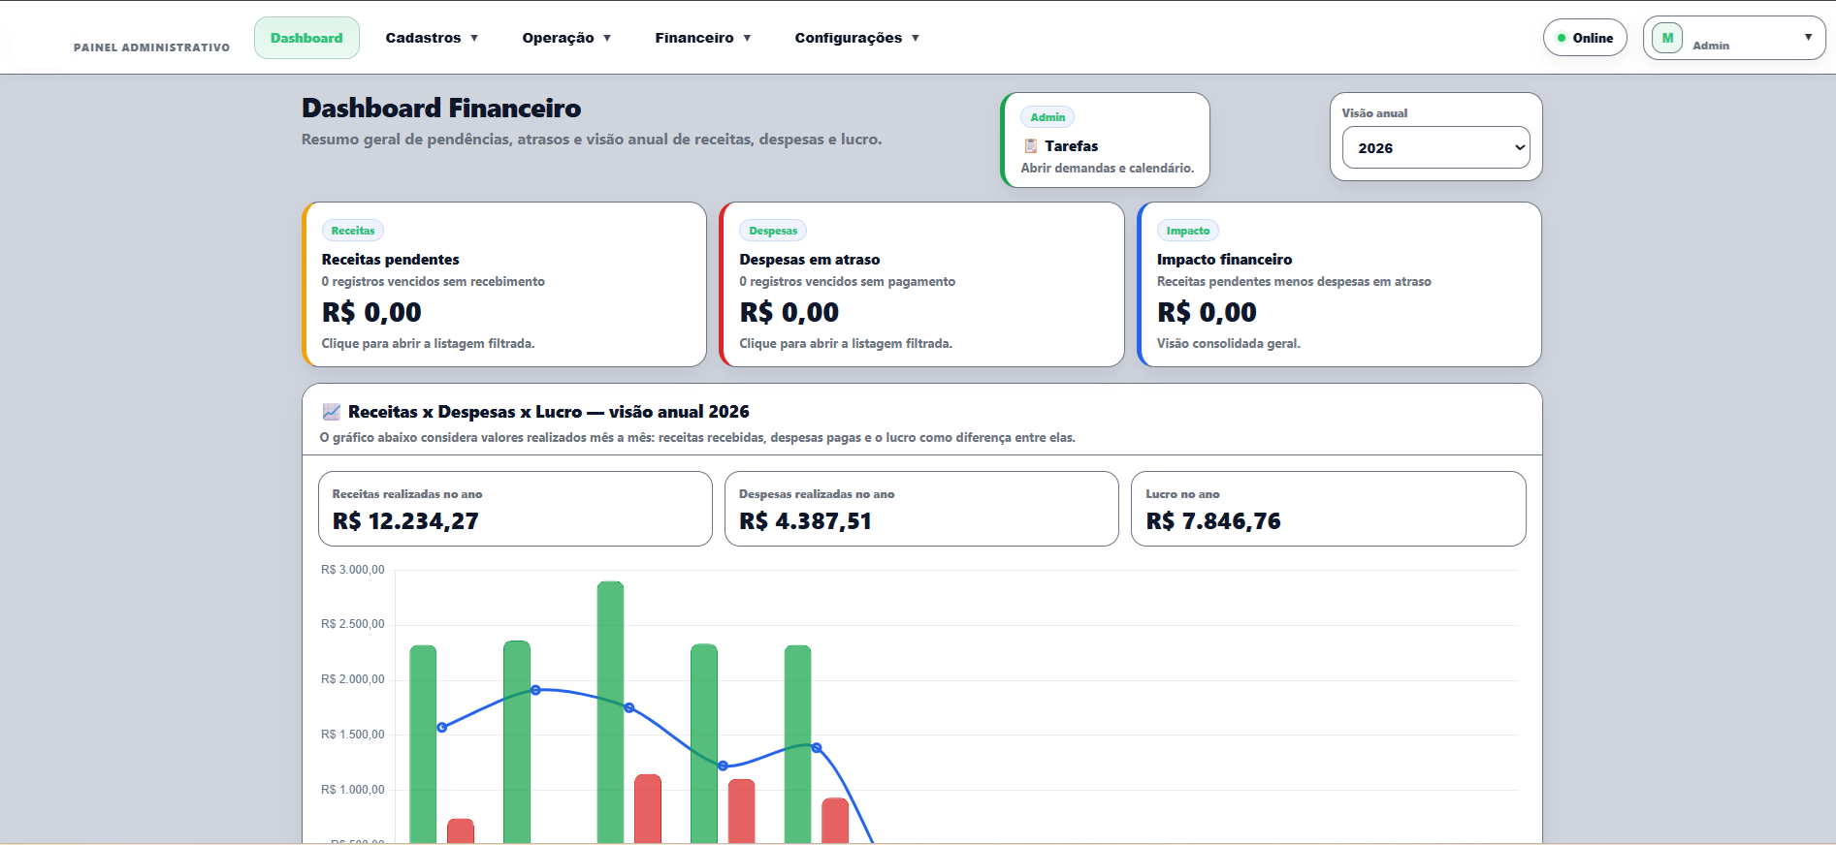Click the Despesas realizadas no ano box
Screen dimensions: 1836x845
click(x=921, y=509)
